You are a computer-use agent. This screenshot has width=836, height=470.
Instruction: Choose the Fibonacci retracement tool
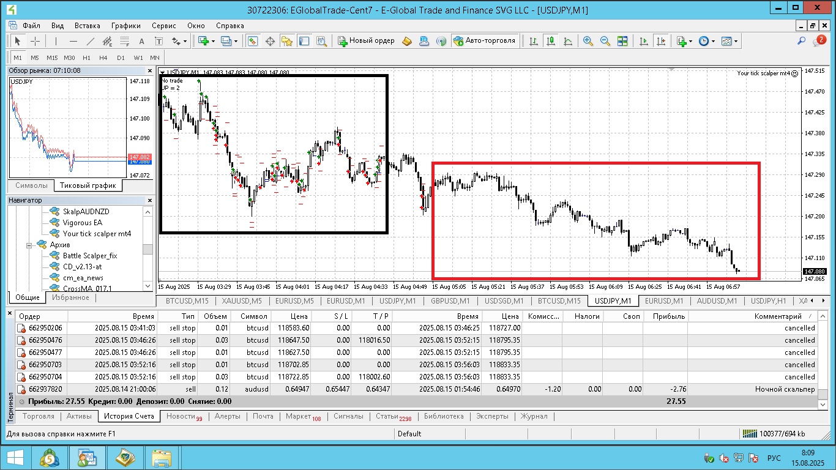coord(125,41)
